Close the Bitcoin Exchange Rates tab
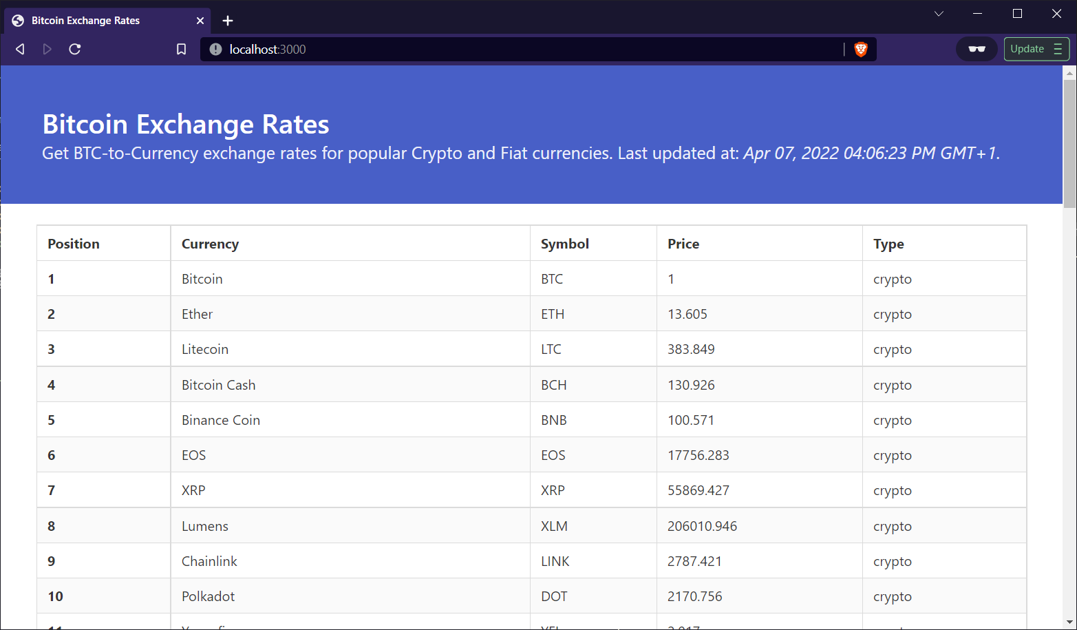Viewport: 1077px width, 630px height. pyautogui.click(x=200, y=21)
